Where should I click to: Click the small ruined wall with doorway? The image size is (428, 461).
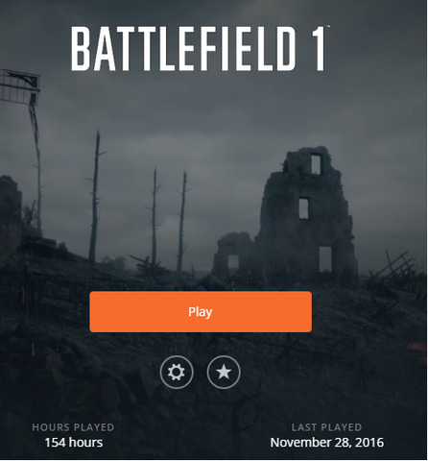[233, 255]
